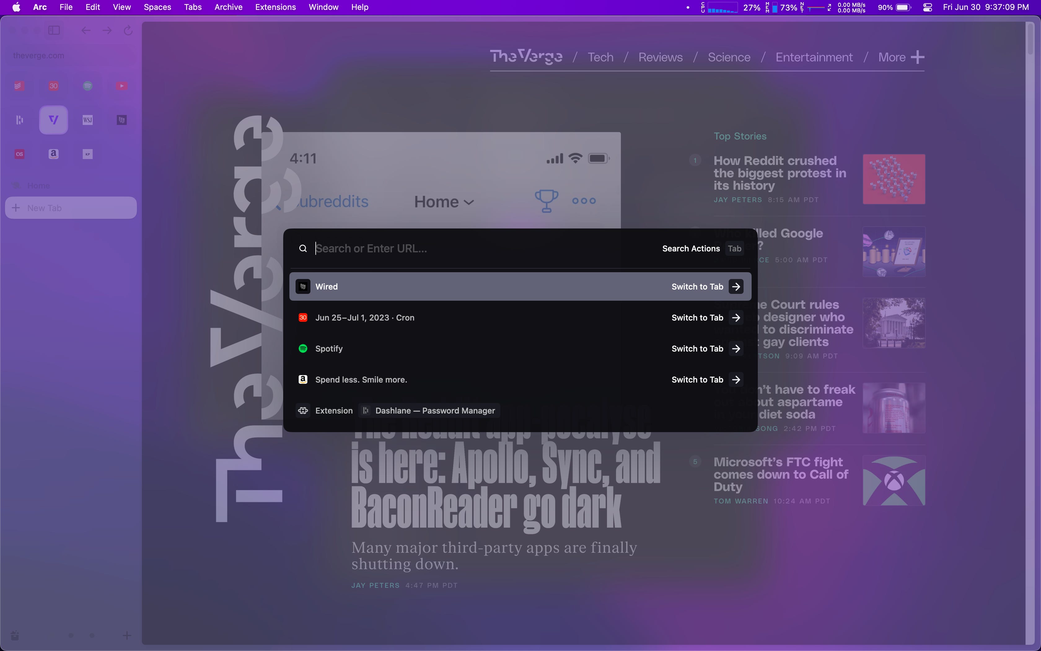
Task: Open the Todoist pinned favorite
Action: pos(19,86)
